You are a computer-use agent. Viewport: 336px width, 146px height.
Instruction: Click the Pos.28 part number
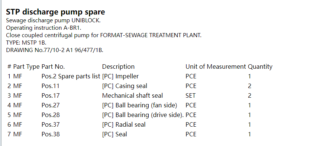pos(50,115)
